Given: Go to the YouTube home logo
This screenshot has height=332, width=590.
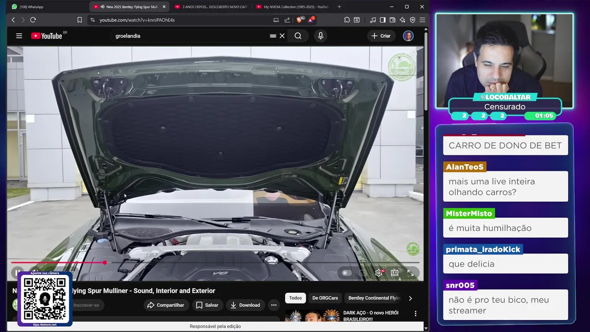Looking at the screenshot, I should click(47, 36).
